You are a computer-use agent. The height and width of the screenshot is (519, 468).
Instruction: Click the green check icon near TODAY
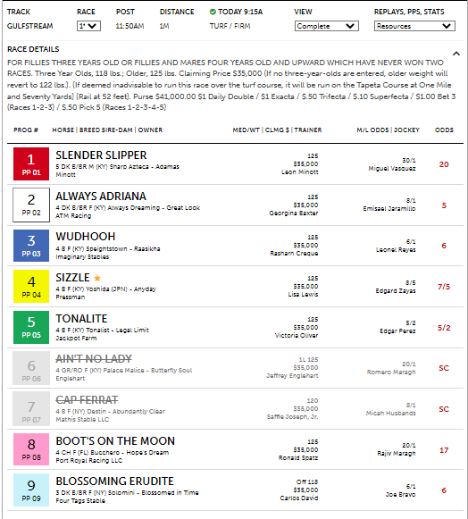click(x=213, y=12)
